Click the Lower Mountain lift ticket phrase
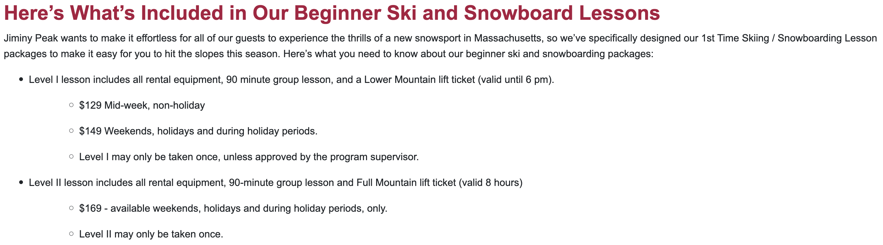The image size is (883, 245). click(419, 79)
